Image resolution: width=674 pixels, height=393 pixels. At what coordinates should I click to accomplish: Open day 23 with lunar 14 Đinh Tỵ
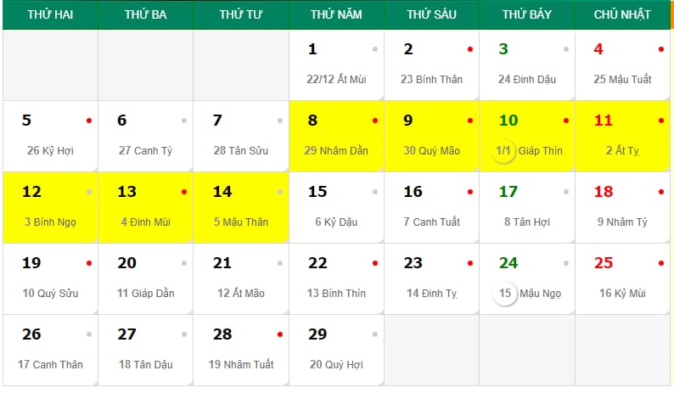tap(431, 278)
